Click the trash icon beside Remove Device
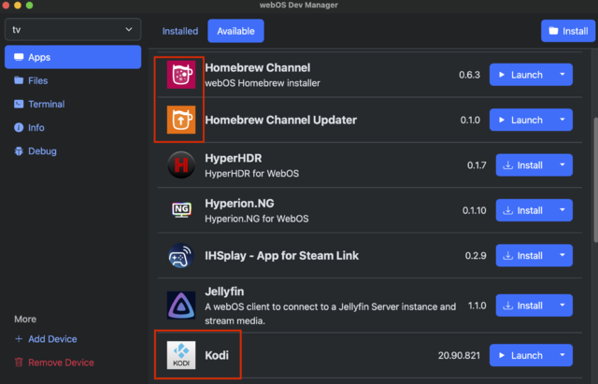The height and width of the screenshot is (384, 598). tap(19, 363)
